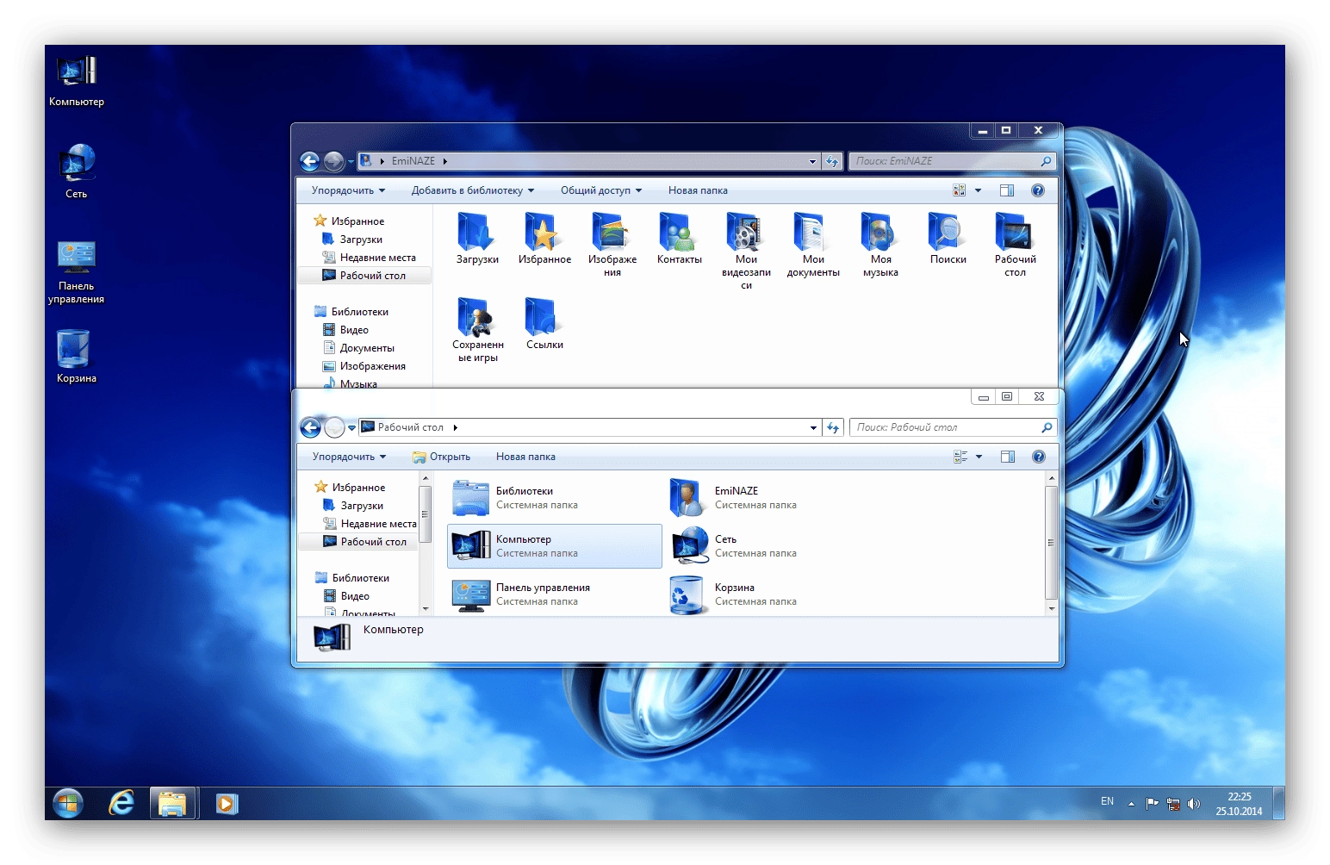This screenshot has height=865, width=1330.
Task: Click Новая папка in the Рабочий стол window
Action: tap(525, 457)
